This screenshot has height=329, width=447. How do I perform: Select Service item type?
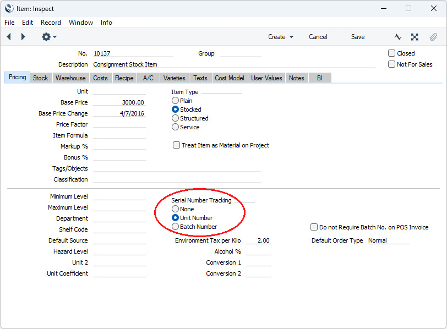(x=175, y=127)
